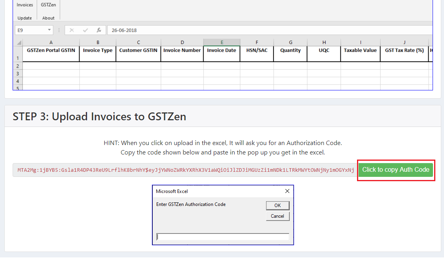Click Cancel in the Microsoft Excel dialog
The image size is (444, 259).
(x=277, y=216)
